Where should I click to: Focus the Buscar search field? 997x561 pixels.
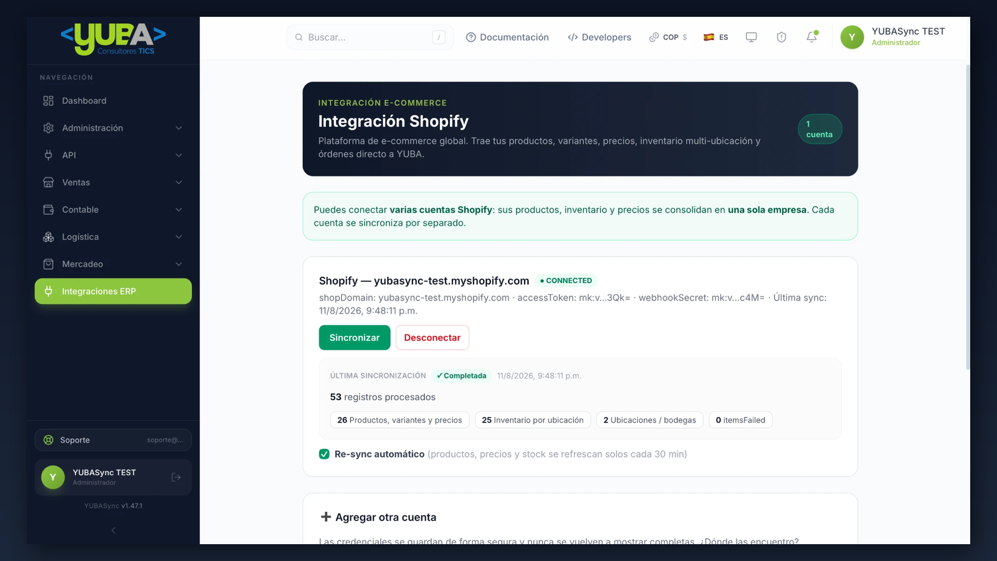click(x=370, y=37)
